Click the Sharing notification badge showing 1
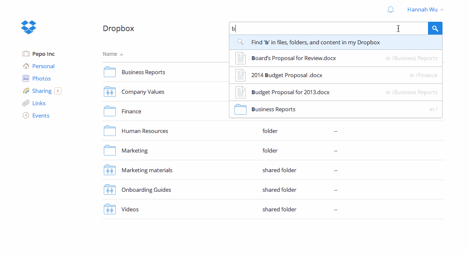 click(x=58, y=91)
